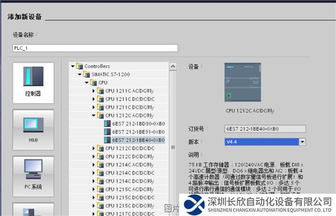
Task: Collapse the CPU folder node
Action: click(87, 83)
